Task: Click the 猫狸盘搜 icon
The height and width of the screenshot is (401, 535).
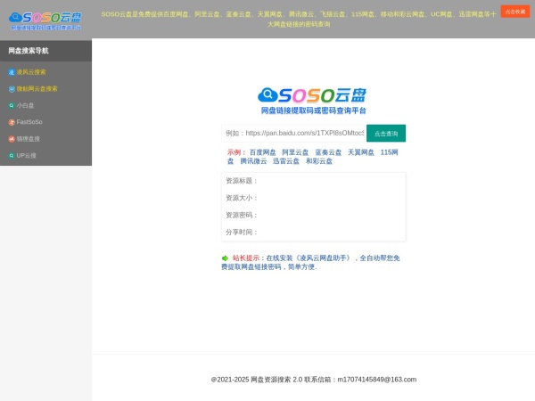Action: (x=12, y=139)
